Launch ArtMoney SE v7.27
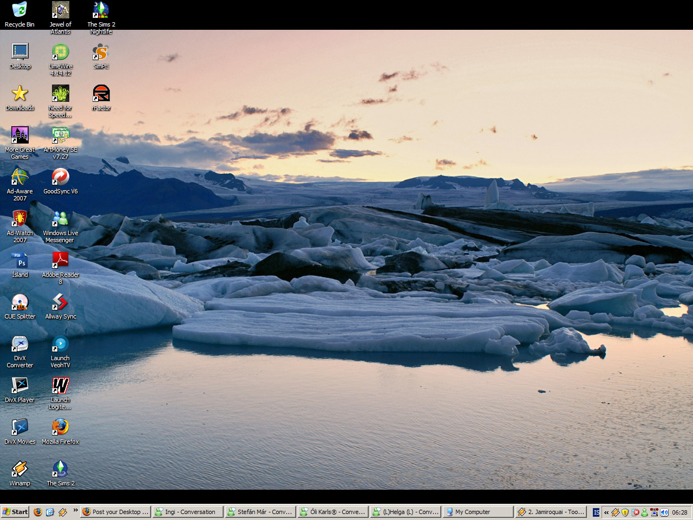 click(x=60, y=134)
